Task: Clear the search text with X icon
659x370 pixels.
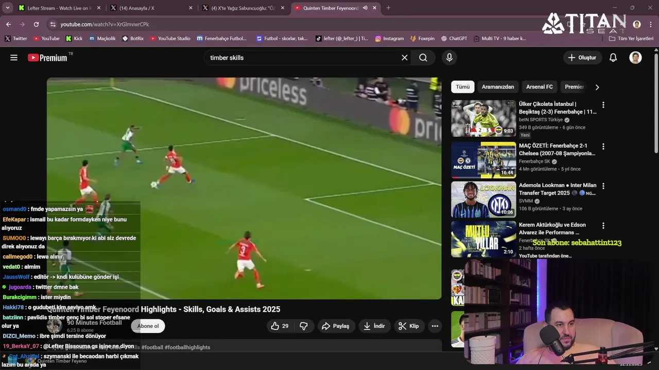Action: coord(405,58)
